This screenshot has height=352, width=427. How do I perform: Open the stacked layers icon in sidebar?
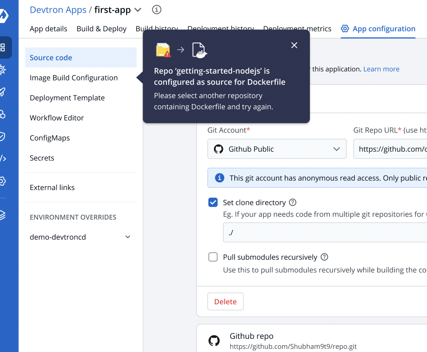pos(2,215)
